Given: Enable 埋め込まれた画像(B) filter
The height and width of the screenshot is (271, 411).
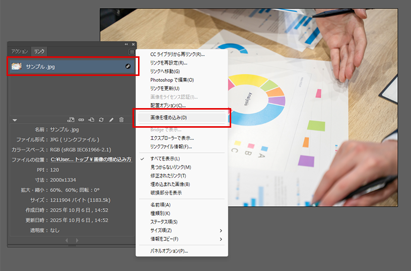Looking at the screenshot, I should [x=170, y=184].
